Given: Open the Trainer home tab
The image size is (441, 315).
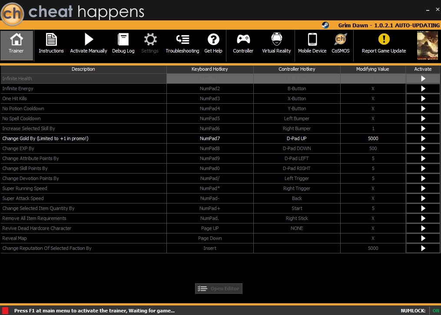Looking at the screenshot, I should 17,45.
